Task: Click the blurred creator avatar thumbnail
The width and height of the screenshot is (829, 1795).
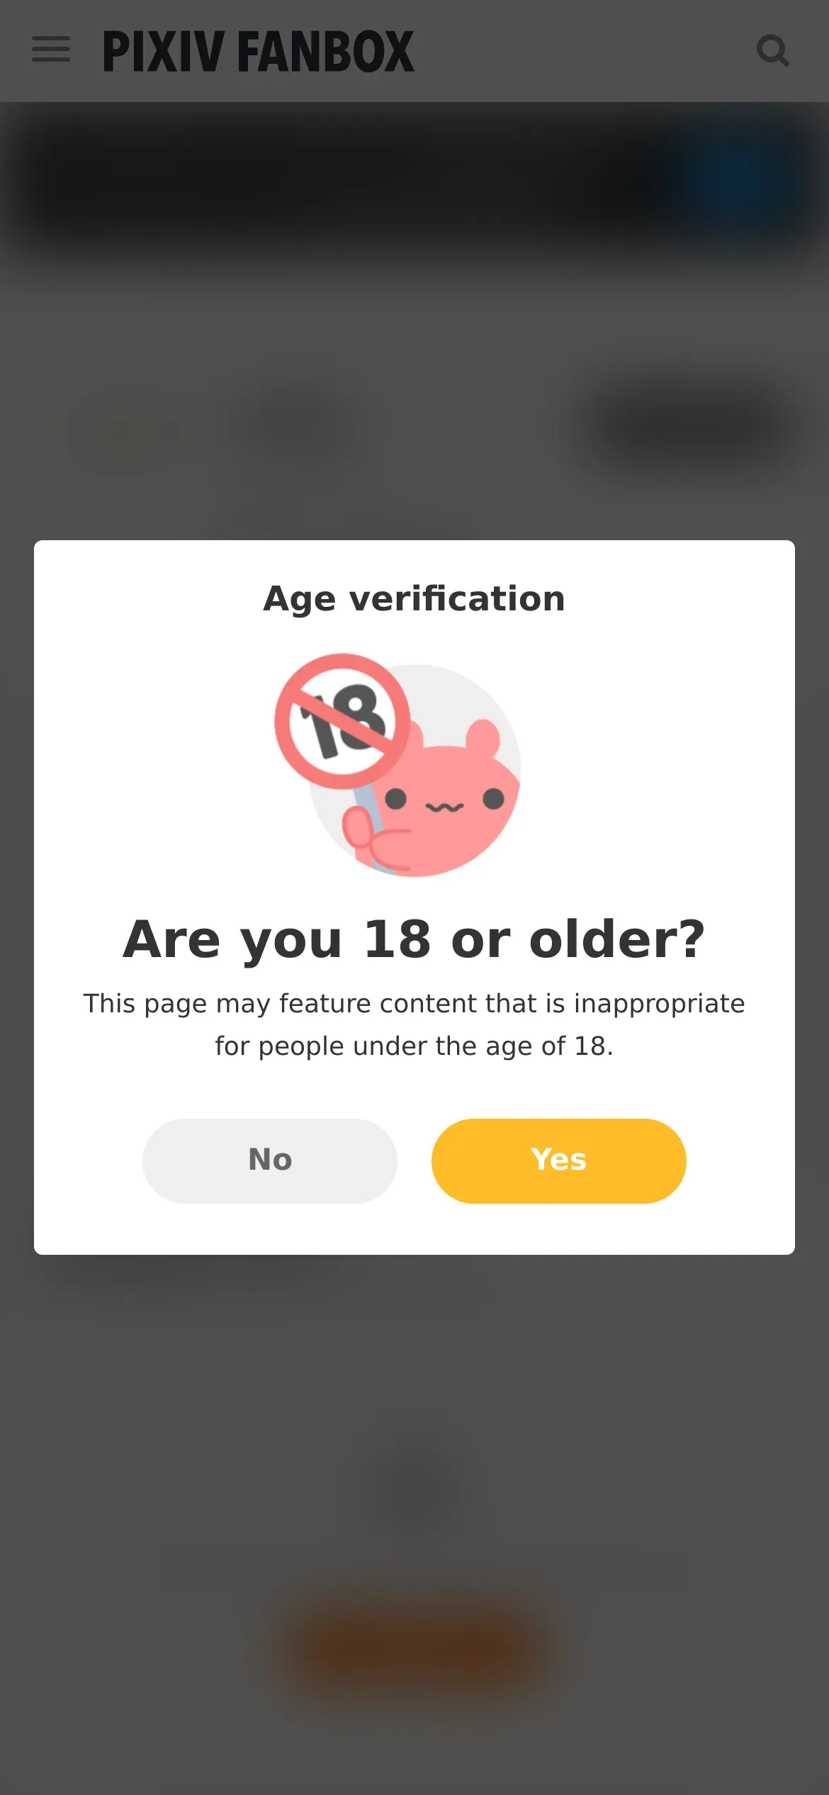Action: point(128,425)
